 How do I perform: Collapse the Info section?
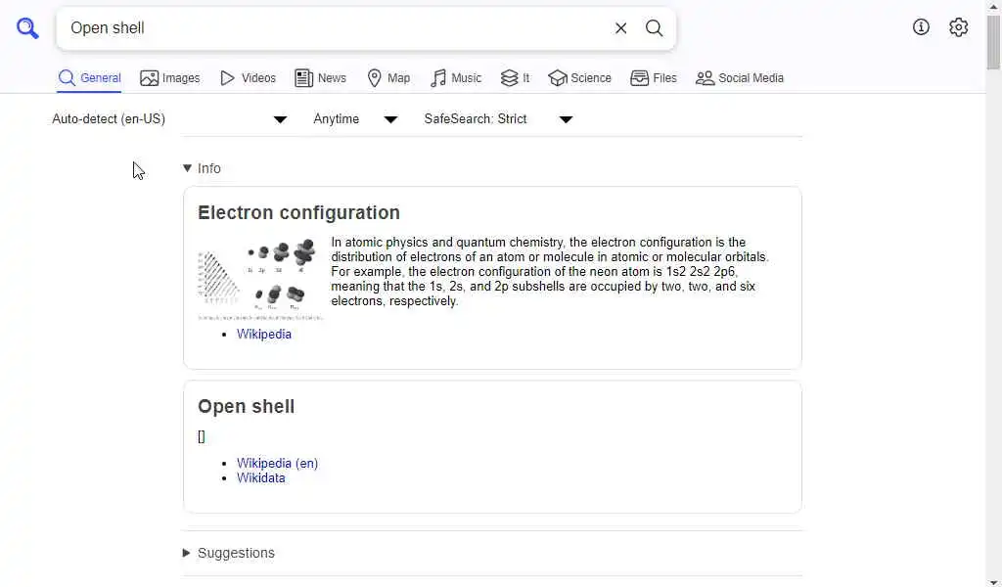pyautogui.click(x=203, y=168)
